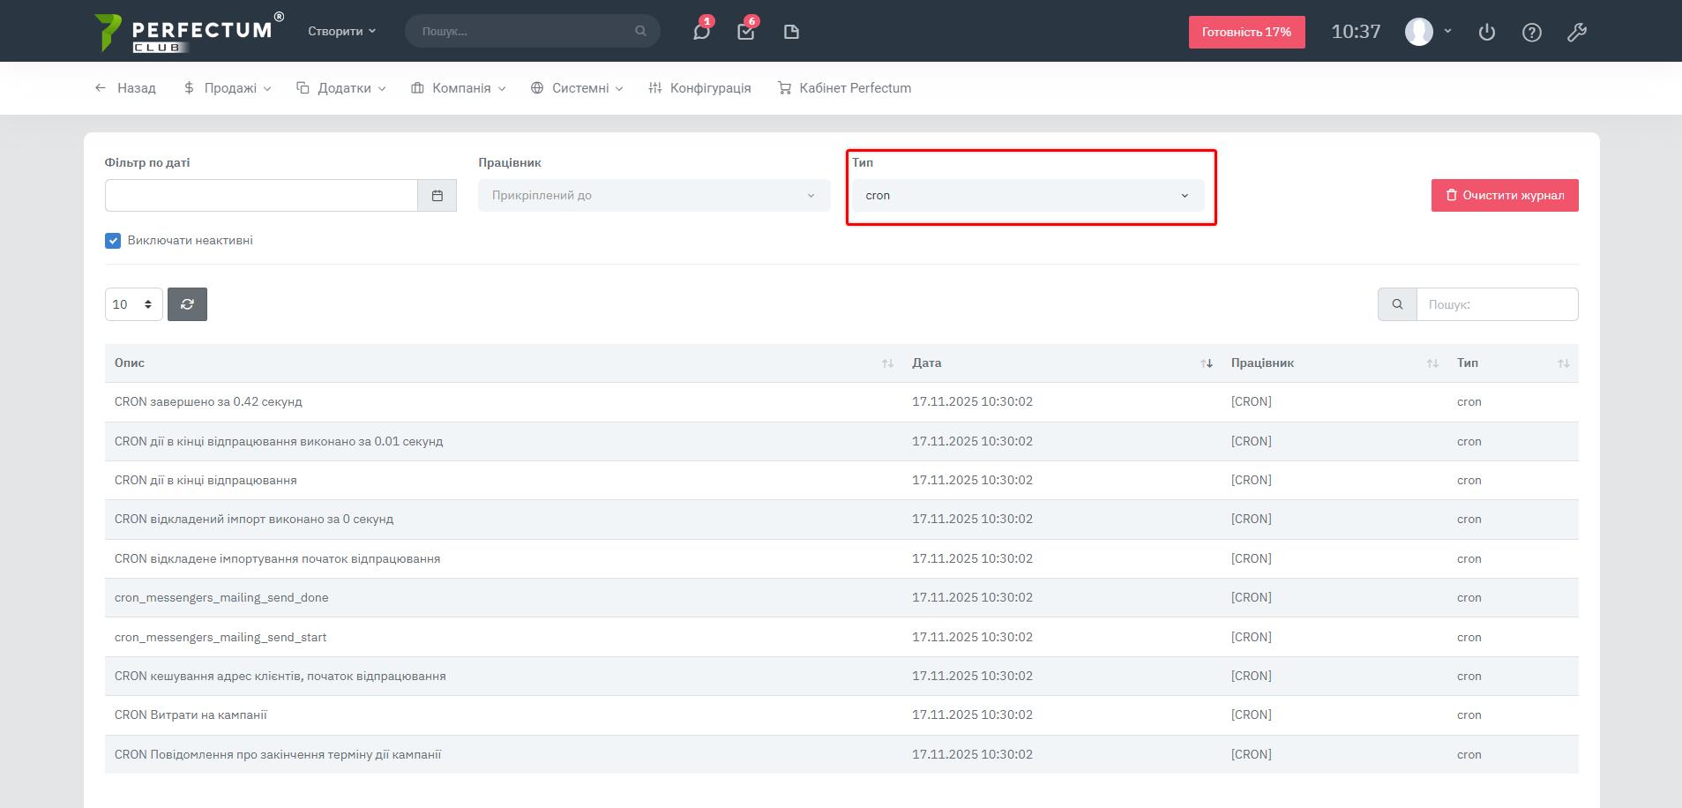
Task: Open the wrench settings icon
Action: click(1577, 32)
